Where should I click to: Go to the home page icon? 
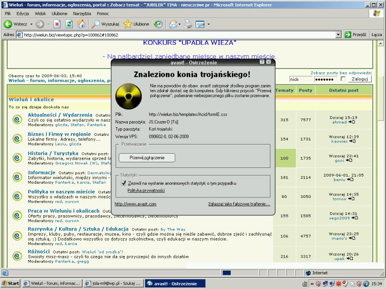click(81, 24)
